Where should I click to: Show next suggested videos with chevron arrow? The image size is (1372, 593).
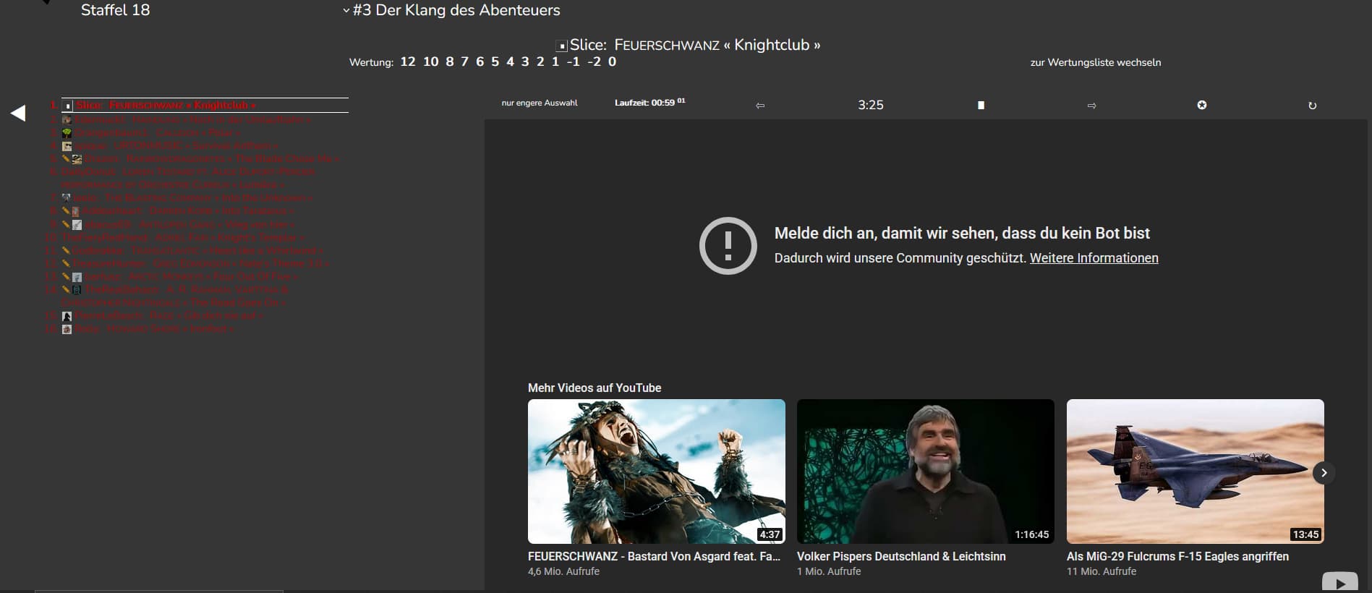[1324, 472]
